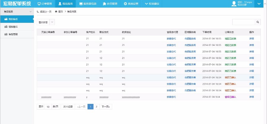The image size is (267, 124).
Task: Click the system logo title at top left
Action: pos(17,4)
